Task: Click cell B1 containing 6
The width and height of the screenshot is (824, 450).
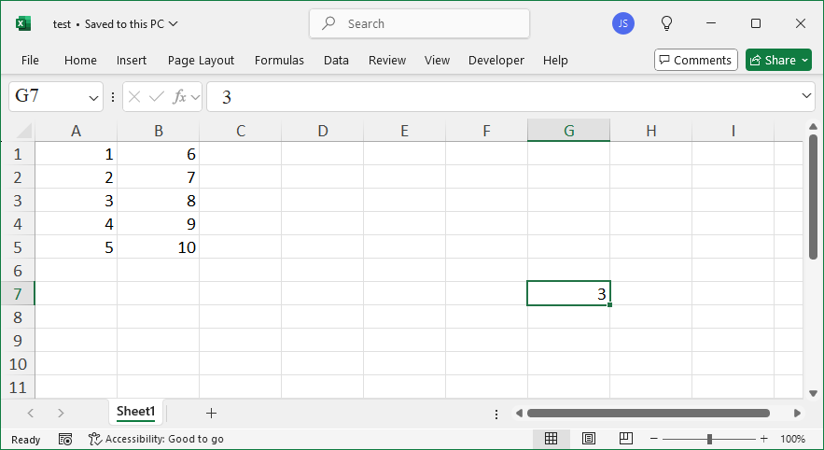Action: pyautogui.click(x=159, y=154)
